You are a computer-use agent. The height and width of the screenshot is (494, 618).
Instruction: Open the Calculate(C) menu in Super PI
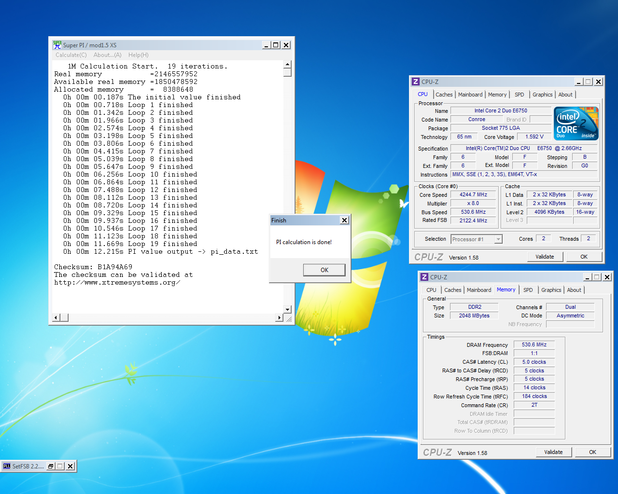(x=71, y=55)
